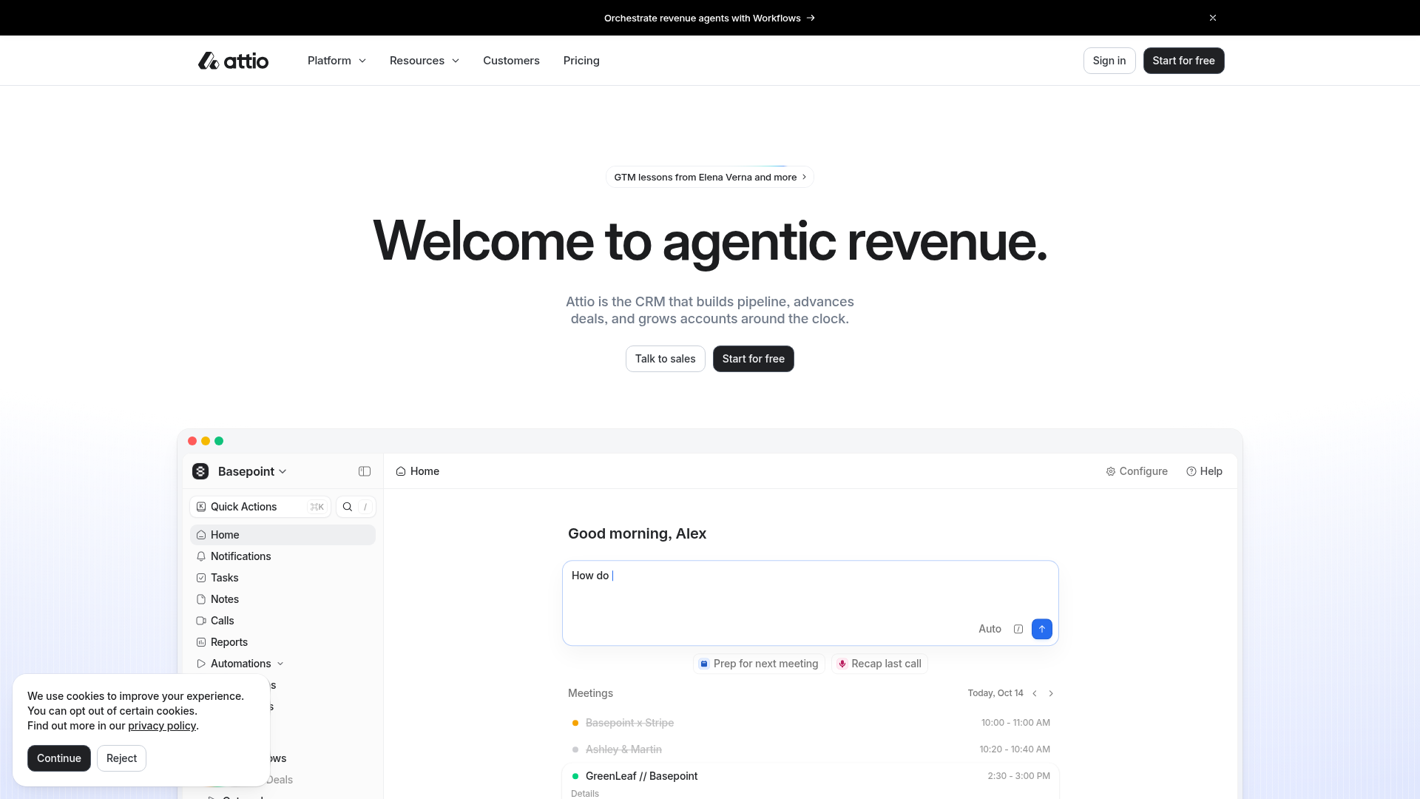The image size is (1420, 799).
Task: Select Home in the sidebar
Action: (x=283, y=535)
